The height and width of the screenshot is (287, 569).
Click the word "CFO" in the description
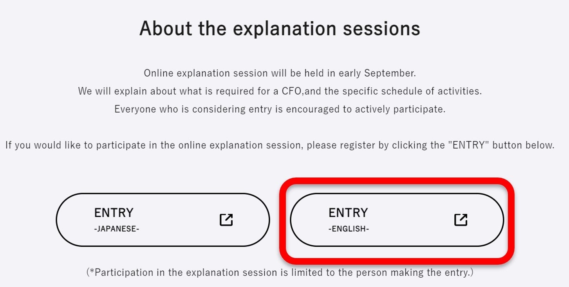click(x=291, y=91)
